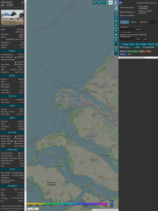This screenshot has width=158, height=211.
Task: Click the H map toggle button
Action: point(99,2)
